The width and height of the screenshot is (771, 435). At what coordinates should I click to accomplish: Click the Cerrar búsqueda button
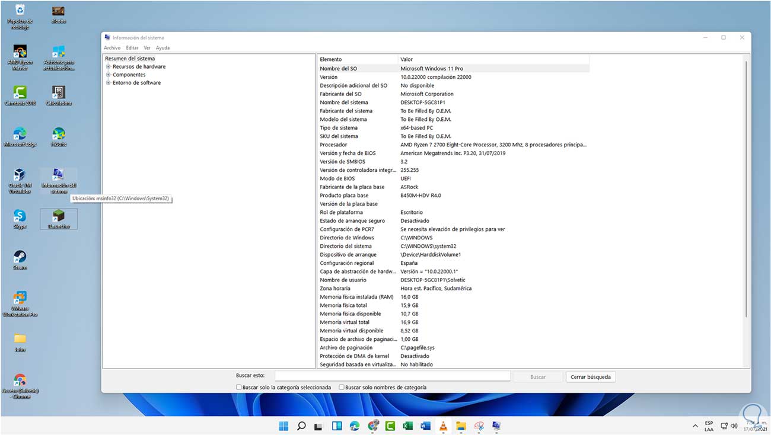click(x=591, y=377)
